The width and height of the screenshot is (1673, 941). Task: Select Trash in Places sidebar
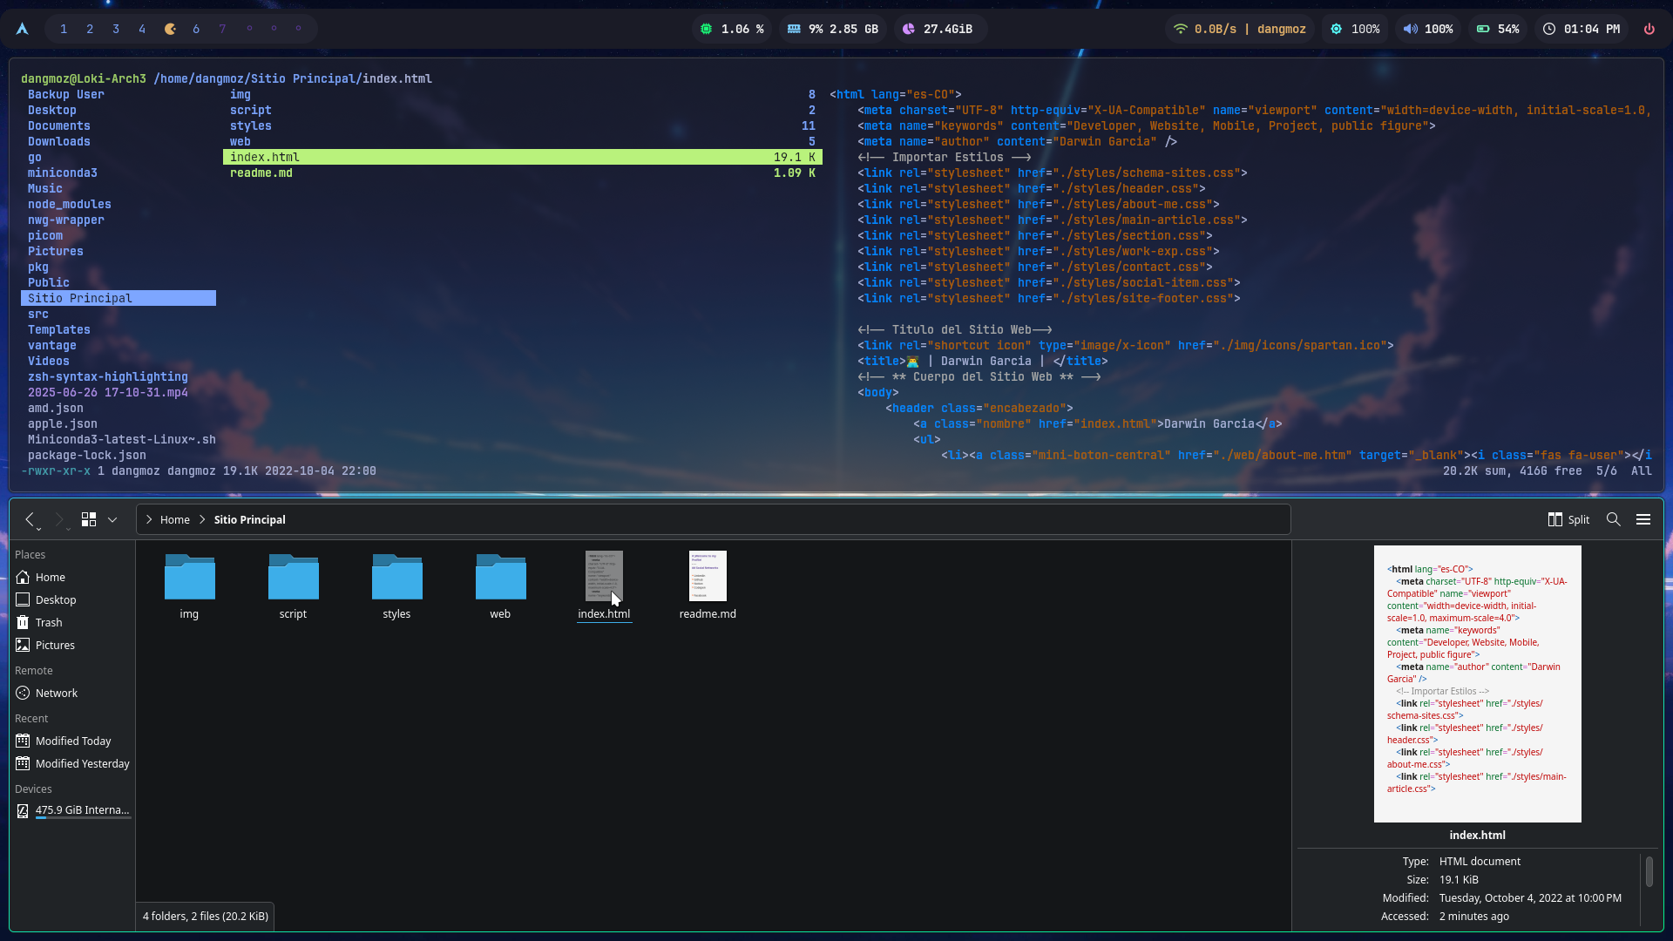49,622
